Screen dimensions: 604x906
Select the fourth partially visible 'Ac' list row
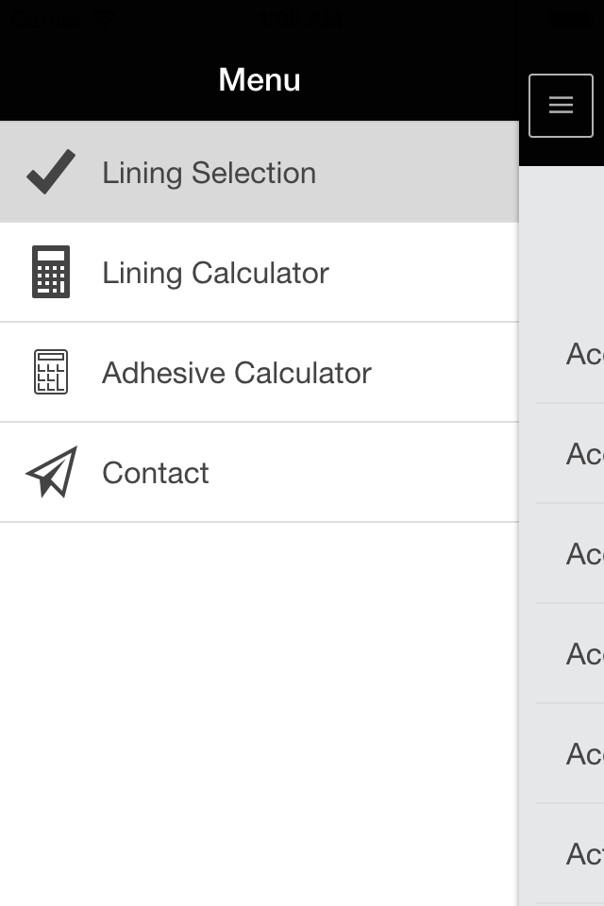coord(570,653)
